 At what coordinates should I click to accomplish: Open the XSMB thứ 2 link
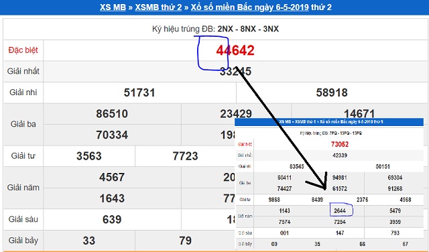(x=158, y=7)
